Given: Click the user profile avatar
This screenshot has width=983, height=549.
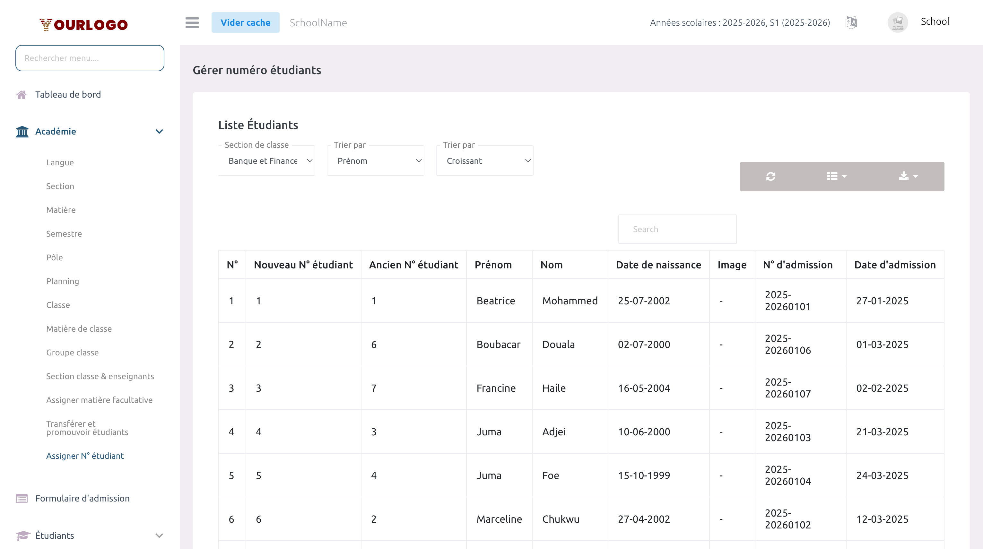Looking at the screenshot, I should (x=898, y=22).
